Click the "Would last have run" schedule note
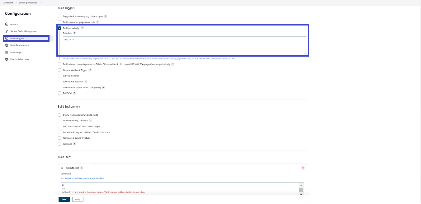421x204 pixels. tap(149, 58)
